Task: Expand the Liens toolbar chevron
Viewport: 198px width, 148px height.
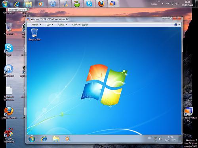Action: pos(159,2)
